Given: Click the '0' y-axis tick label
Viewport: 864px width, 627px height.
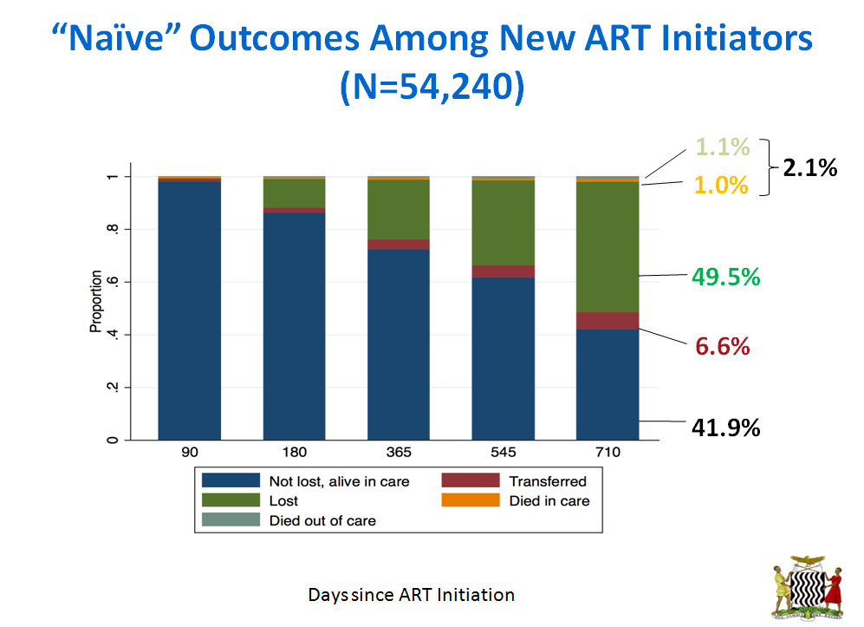Looking at the screenshot, I should (113, 440).
